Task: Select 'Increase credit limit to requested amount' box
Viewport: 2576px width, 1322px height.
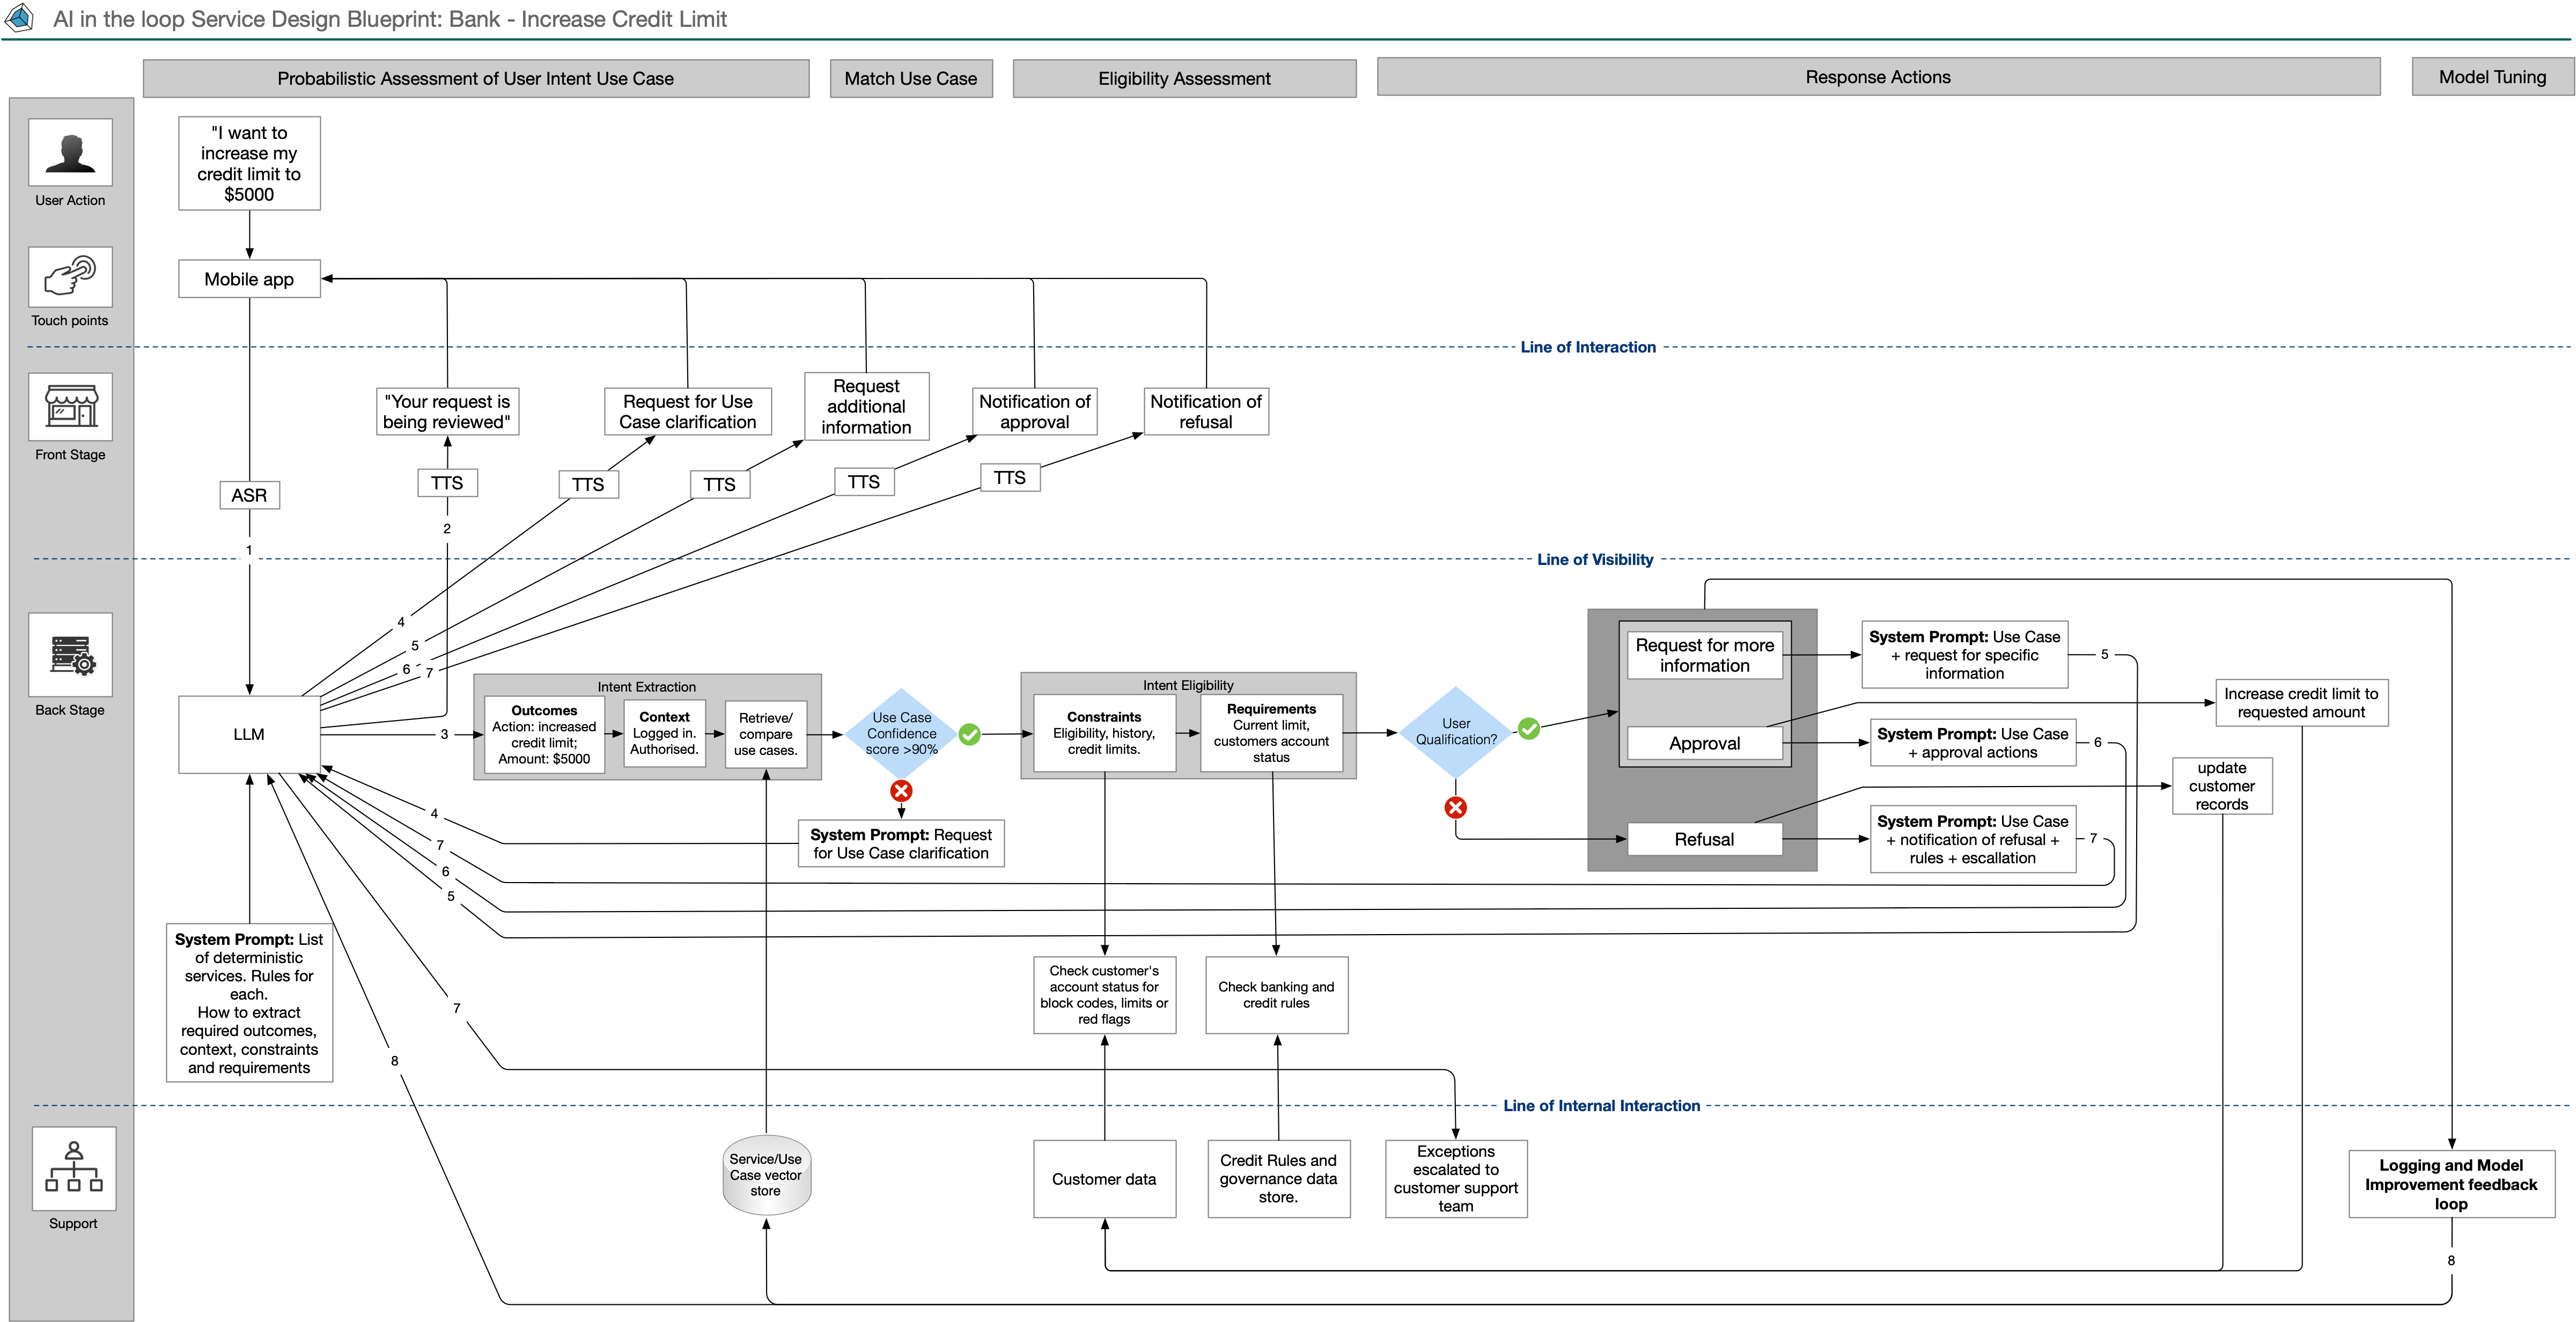Action: click(2301, 703)
